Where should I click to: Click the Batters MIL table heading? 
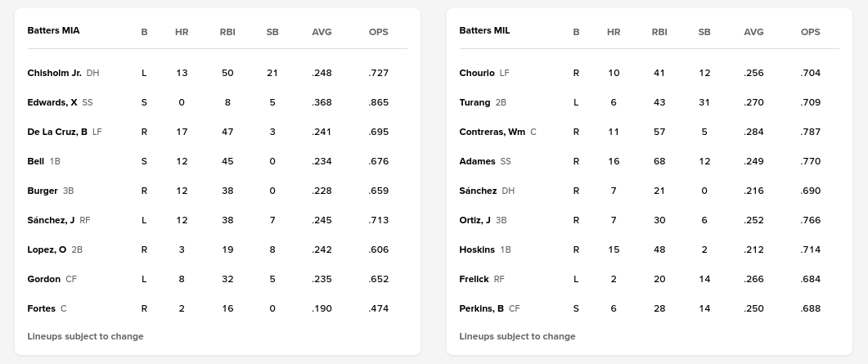pyautogui.click(x=484, y=31)
